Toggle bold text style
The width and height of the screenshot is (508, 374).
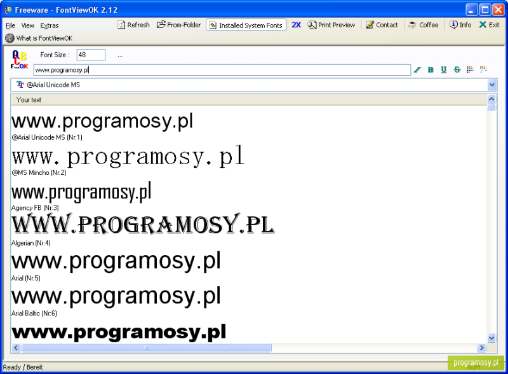[x=431, y=70]
